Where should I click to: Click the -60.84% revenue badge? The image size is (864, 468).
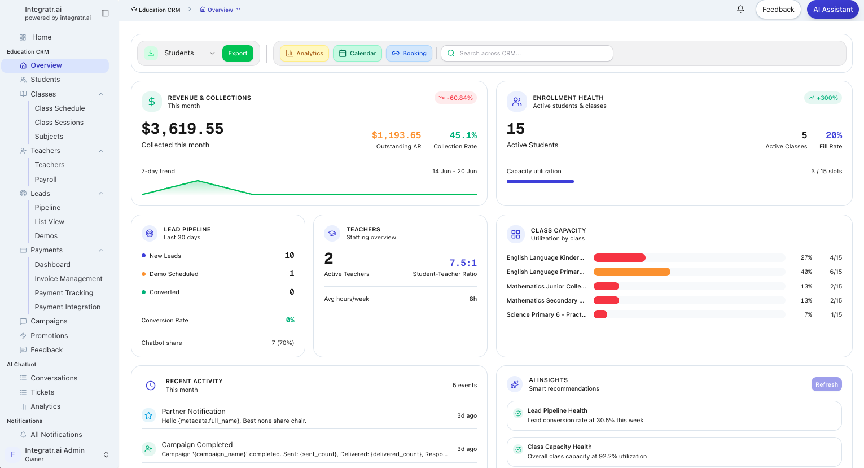(455, 98)
